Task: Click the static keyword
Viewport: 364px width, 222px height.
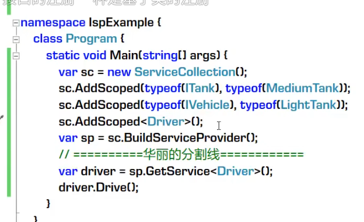Action: (62, 56)
